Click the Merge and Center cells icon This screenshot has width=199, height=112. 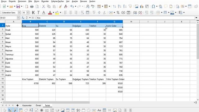(x=88, y=12)
